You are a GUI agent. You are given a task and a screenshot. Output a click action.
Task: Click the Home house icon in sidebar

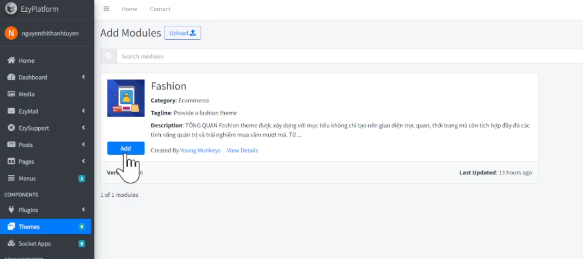click(11, 61)
